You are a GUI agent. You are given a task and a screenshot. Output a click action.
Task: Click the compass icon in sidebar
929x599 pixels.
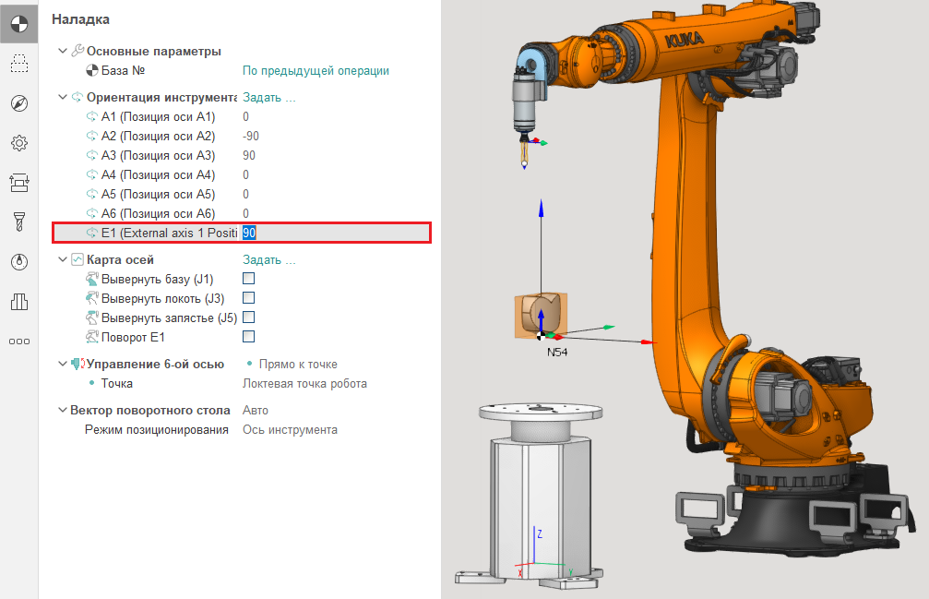(x=18, y=102)
